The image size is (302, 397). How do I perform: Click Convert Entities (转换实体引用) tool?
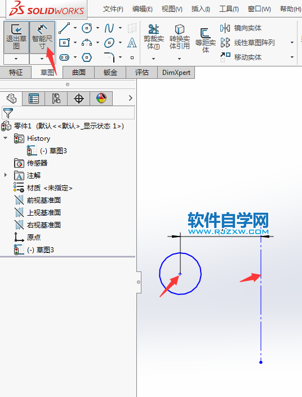click(179, 37)
